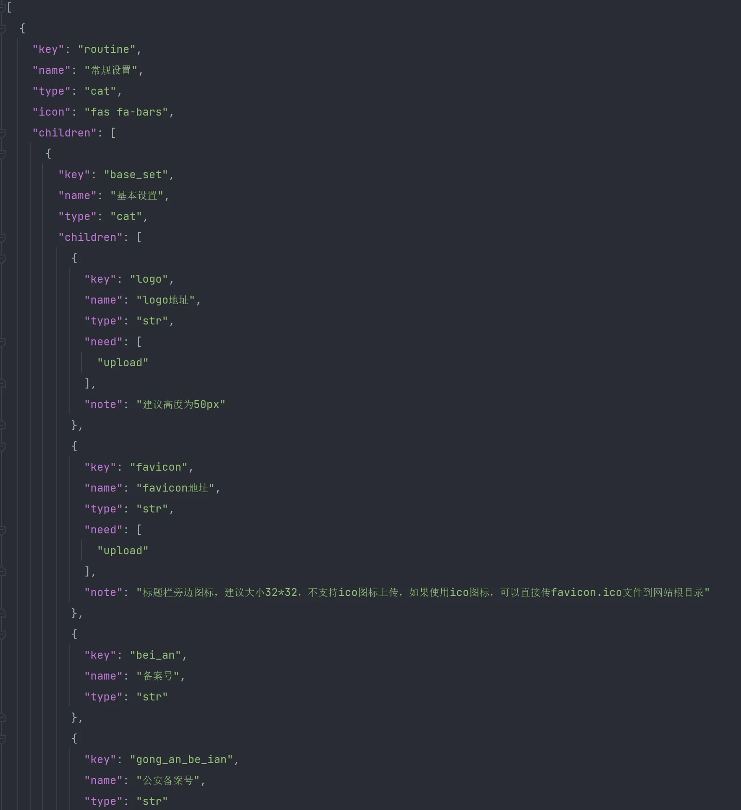Collapse the top-level array fold marker

2,7
